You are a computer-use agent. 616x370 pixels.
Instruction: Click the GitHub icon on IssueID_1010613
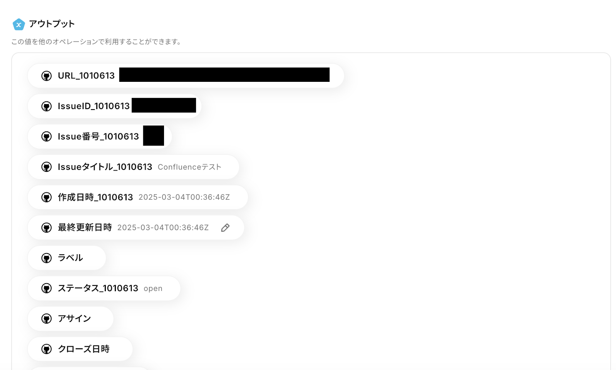(x=47, y=106)
